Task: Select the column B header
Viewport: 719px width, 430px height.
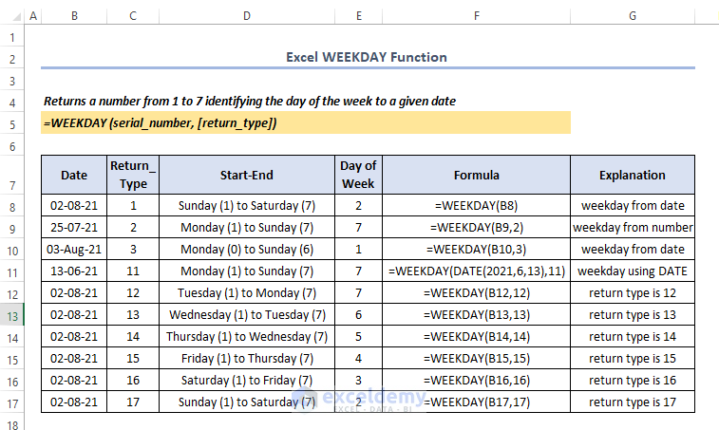Action: (x=74, y=16)
